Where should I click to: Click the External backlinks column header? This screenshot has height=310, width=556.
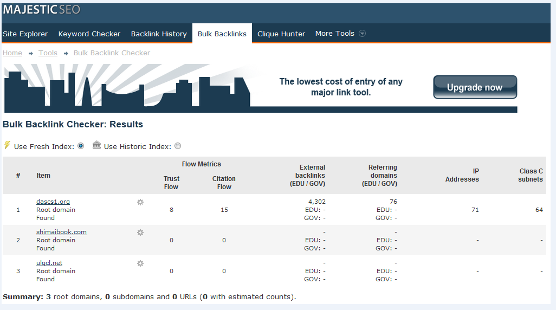coord(307,176)
